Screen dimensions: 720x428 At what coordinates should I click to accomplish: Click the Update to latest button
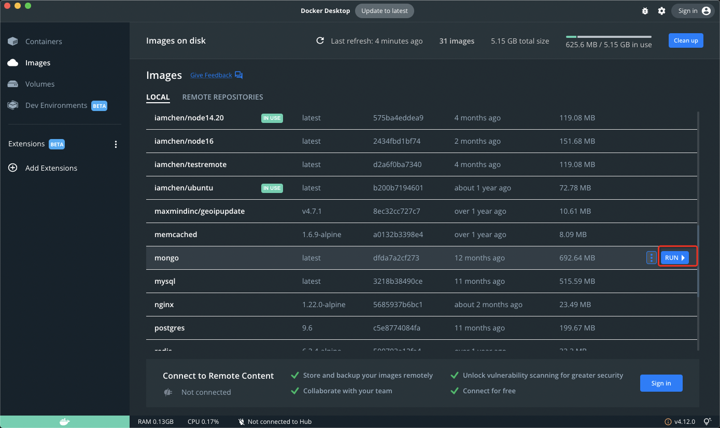click(385, 11)
